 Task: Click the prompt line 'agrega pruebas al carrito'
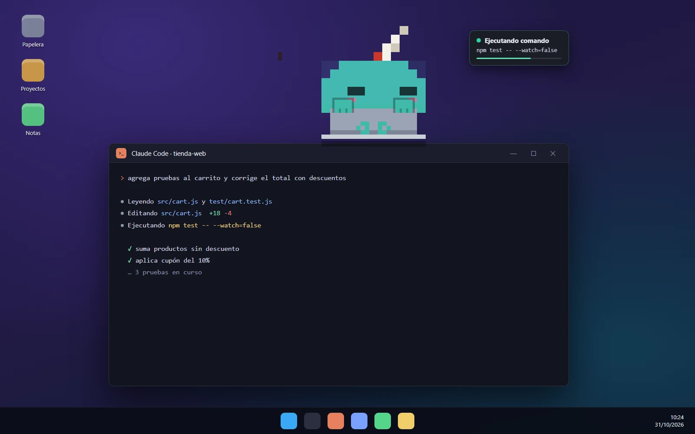point(237,178)
